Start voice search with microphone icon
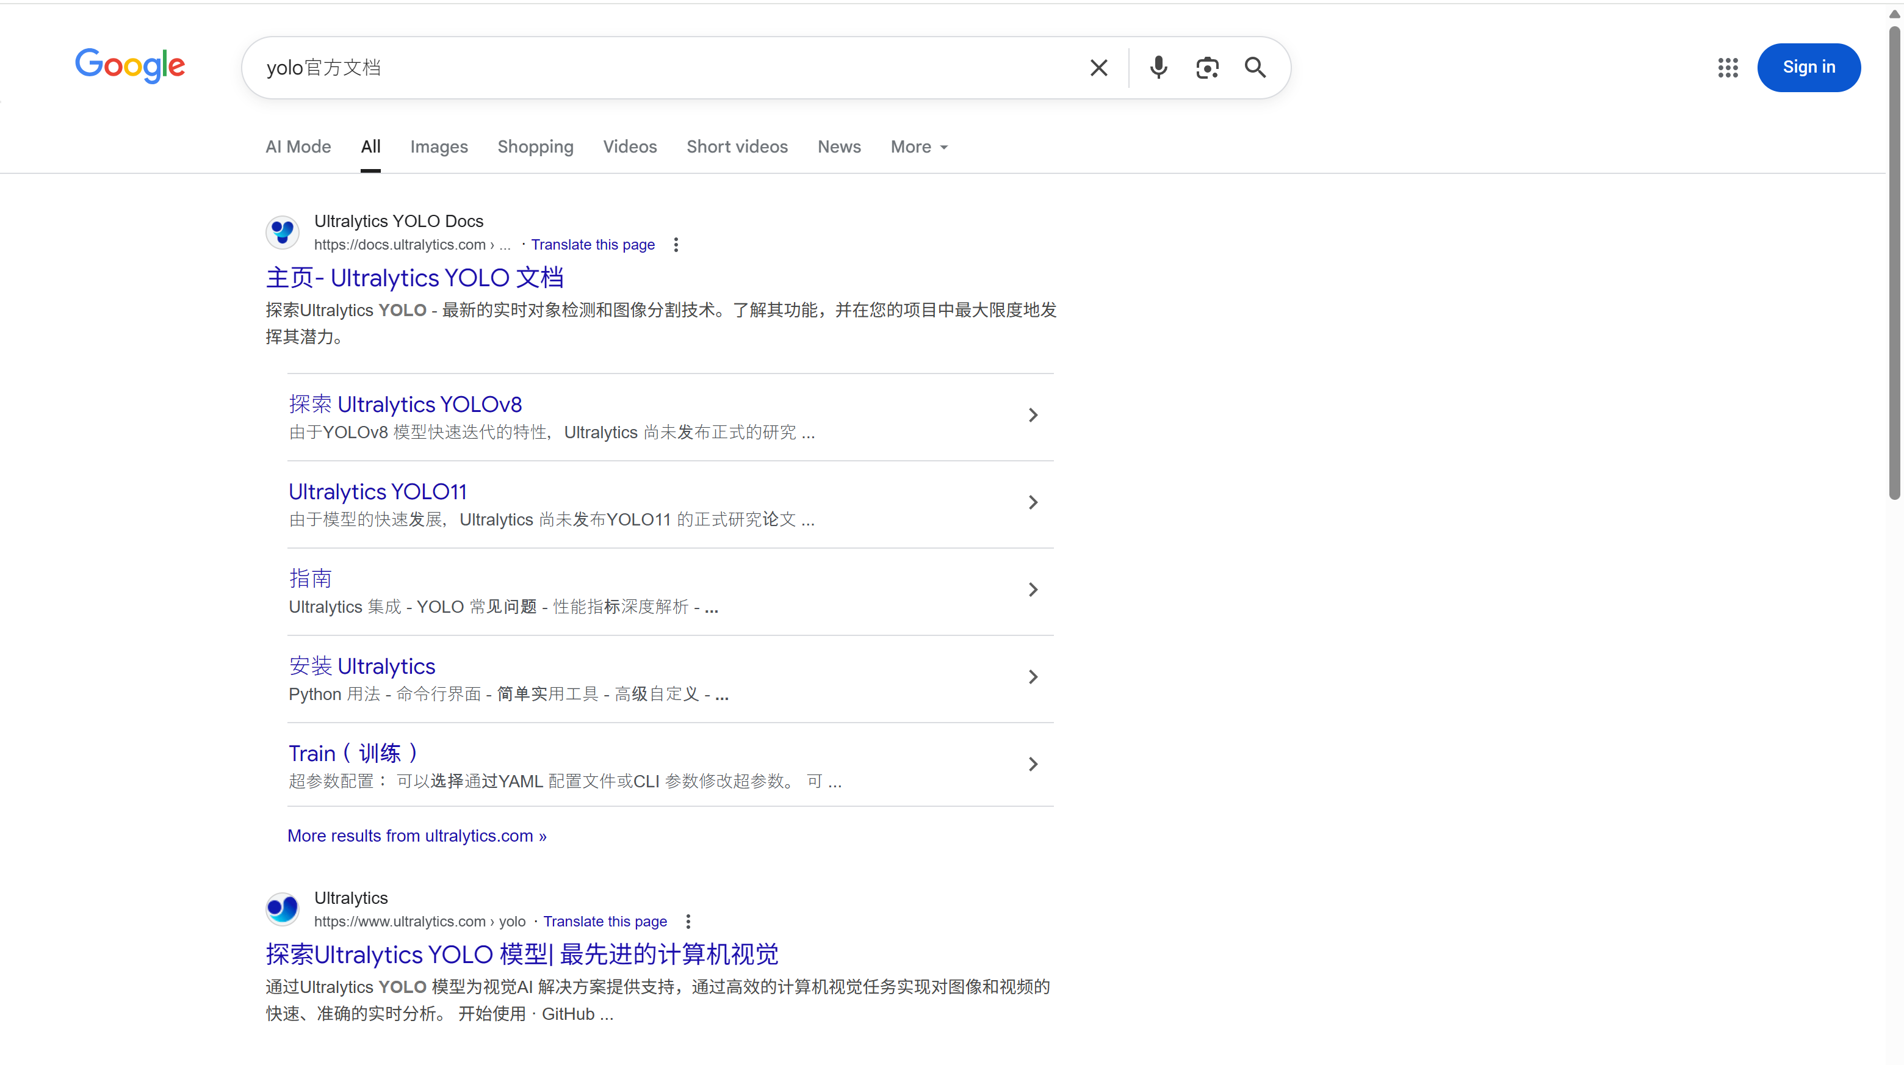The image size is (1904, 1065). pyautogui.click(x=1158, y=68)
